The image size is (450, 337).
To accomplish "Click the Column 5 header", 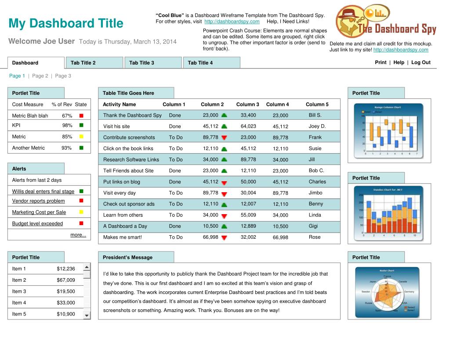I will 317,104.
